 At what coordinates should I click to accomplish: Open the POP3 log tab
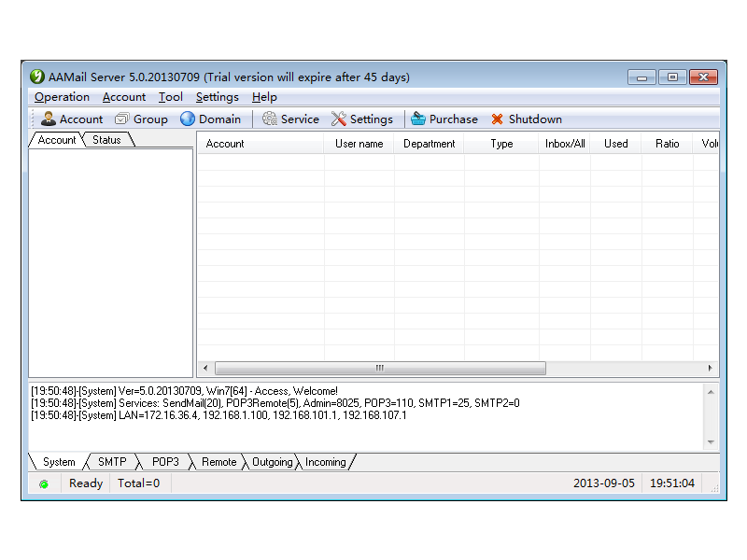[165, 461]
